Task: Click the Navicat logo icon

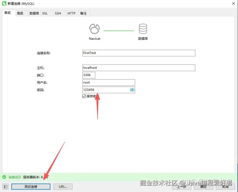Action: [x=94, y=29]
